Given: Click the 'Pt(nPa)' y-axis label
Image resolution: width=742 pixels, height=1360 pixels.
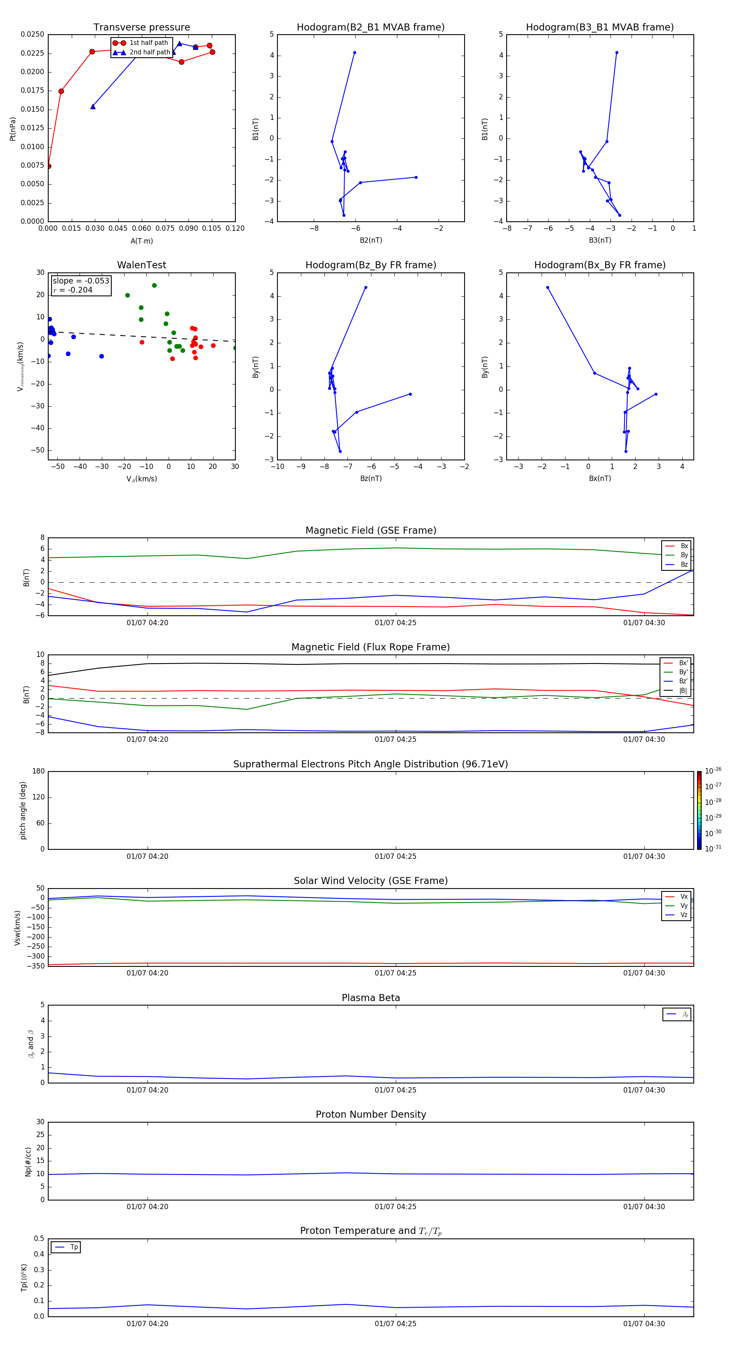Looking at the screenshot, I should pyautogui.click(x=13, y=128).
